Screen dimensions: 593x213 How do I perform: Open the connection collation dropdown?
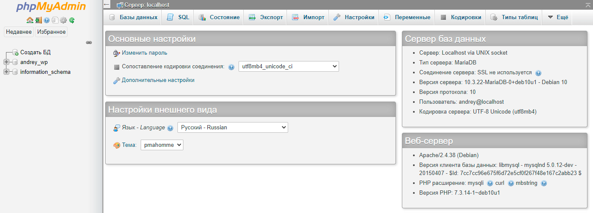pyautogui.click(x=289, y=67)
